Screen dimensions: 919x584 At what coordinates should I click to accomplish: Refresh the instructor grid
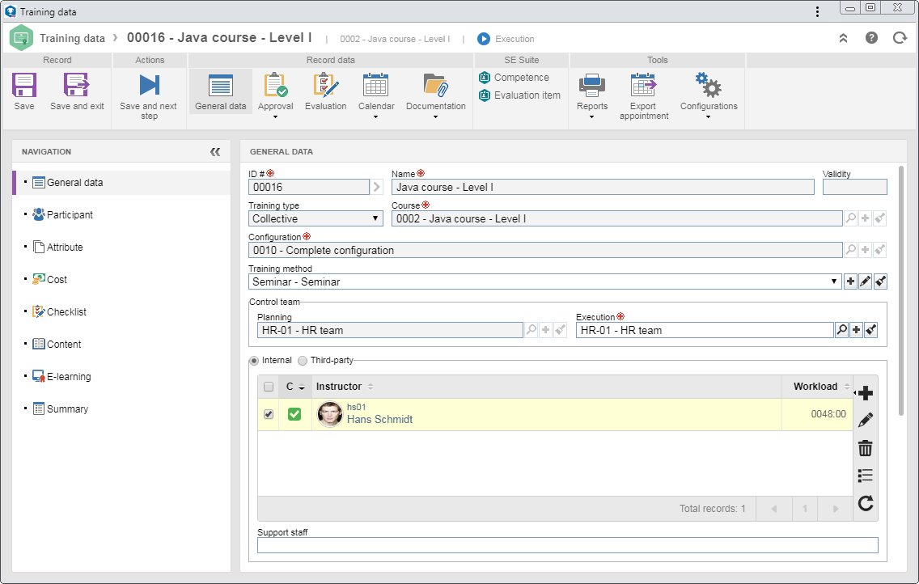click(x=866, y=503)
